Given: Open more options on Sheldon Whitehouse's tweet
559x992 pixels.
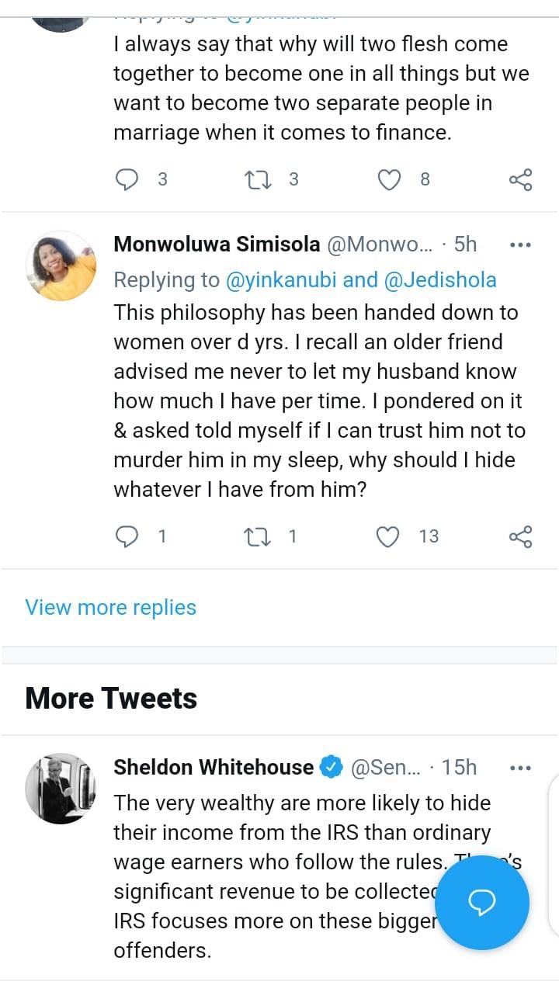Looking at the screenshot, I should coord(519,768).
